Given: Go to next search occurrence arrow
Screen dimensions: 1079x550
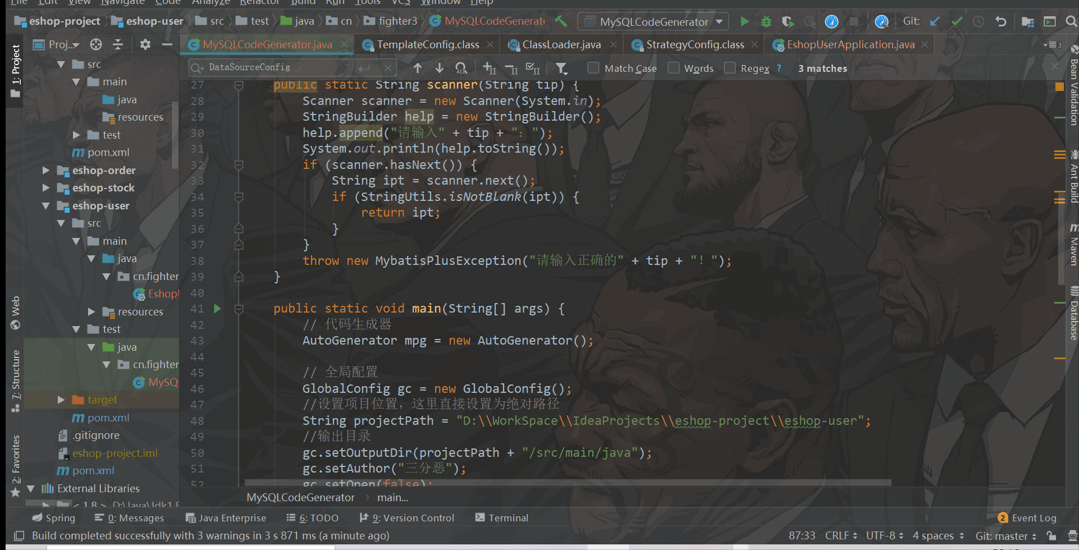Looking at the screenshot, I should (440, 68).
